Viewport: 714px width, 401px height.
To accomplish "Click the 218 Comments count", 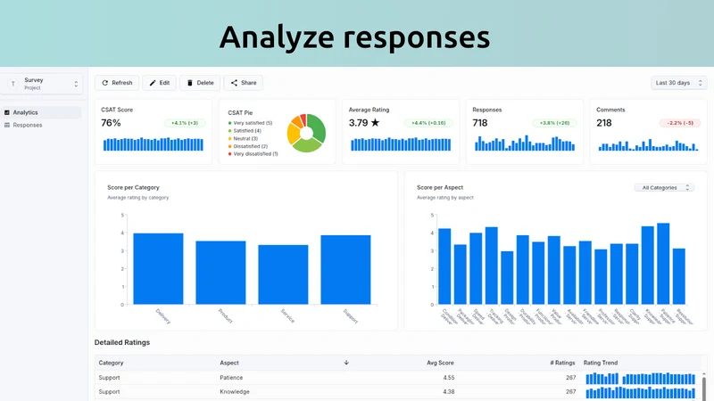I will pyautogui.click(x=604, y=123).
